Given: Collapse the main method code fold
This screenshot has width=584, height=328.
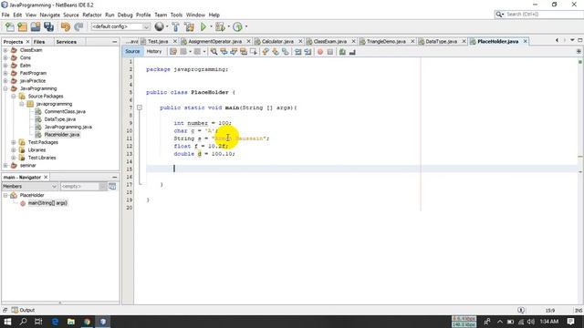Looking at the screenshot, I should click(x=140, y=108).
